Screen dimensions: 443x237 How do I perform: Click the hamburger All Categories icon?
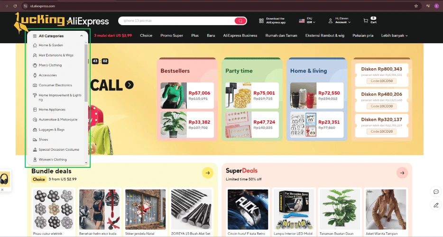[x=35, y=36]
